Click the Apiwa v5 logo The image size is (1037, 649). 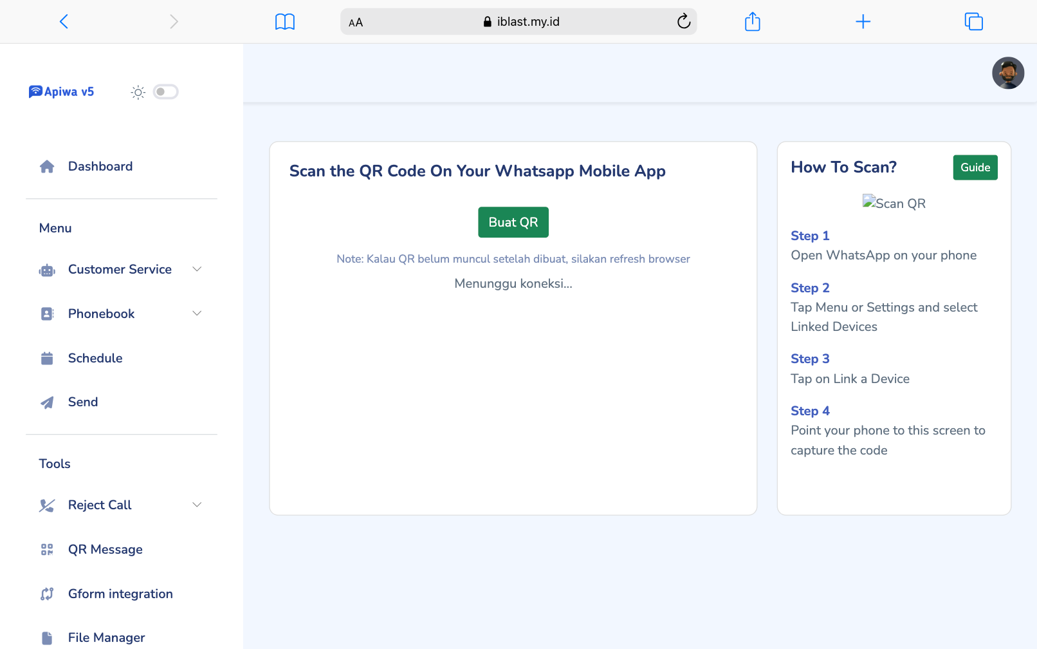[62, 91]
